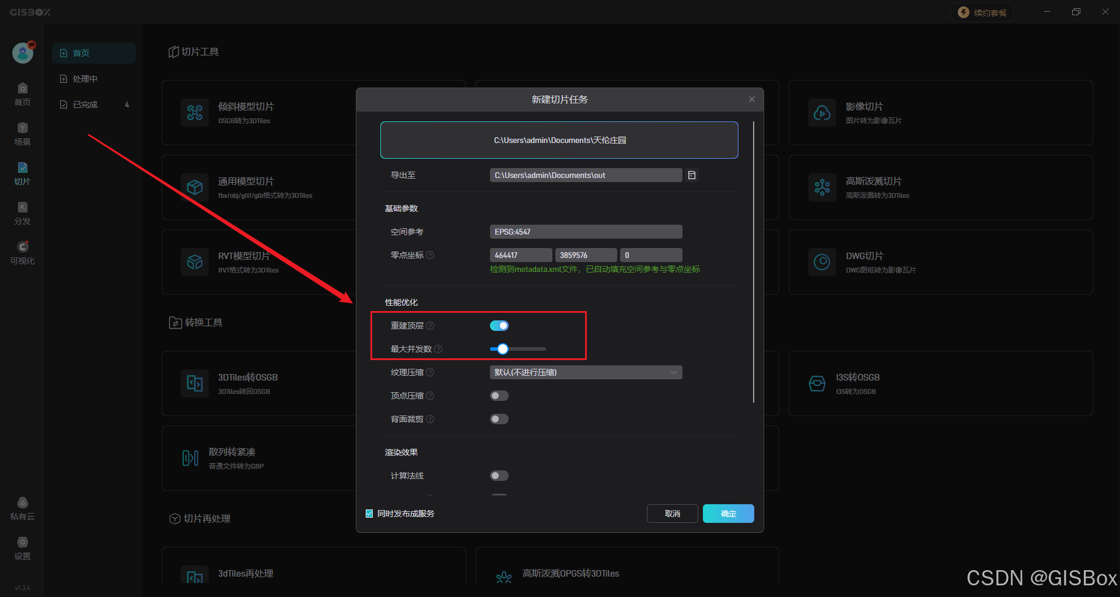
Task: Click the user avatar icon in sidebar
Action: [x=23, y=53]
